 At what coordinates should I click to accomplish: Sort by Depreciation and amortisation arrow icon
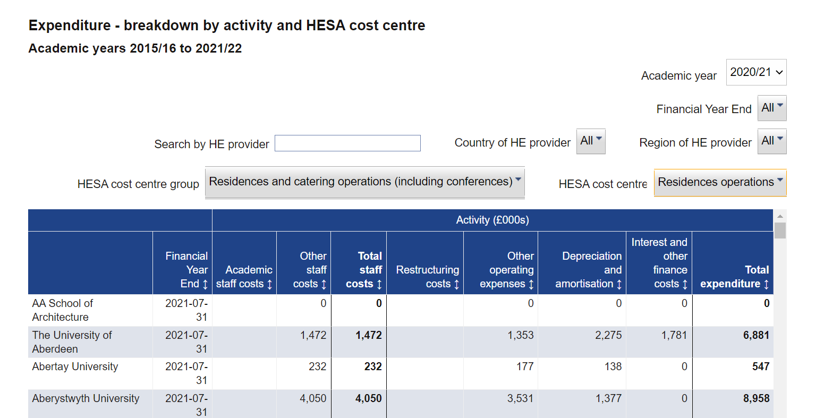(x=619, y=284)
